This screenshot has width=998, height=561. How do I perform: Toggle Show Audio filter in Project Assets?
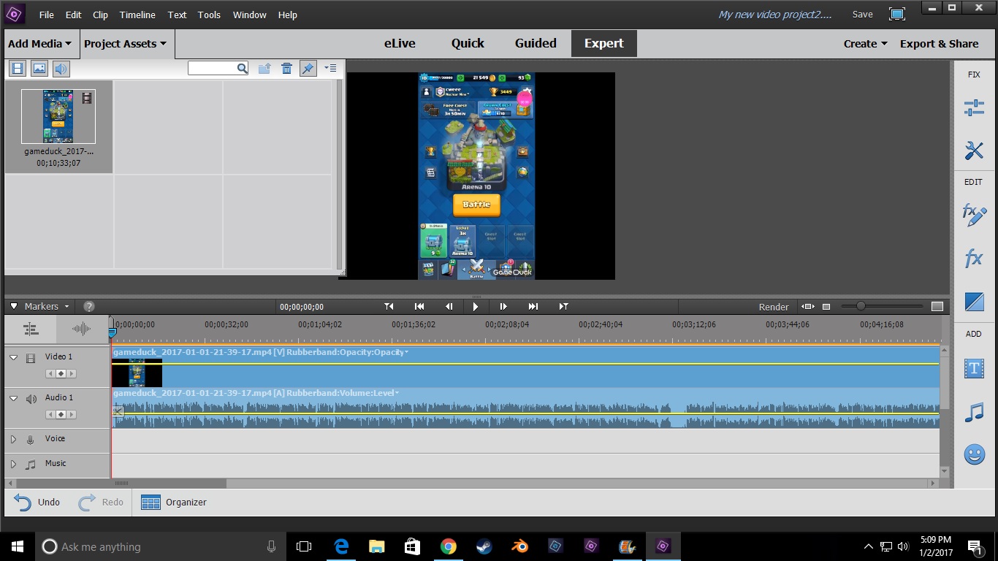click(61, 69)
